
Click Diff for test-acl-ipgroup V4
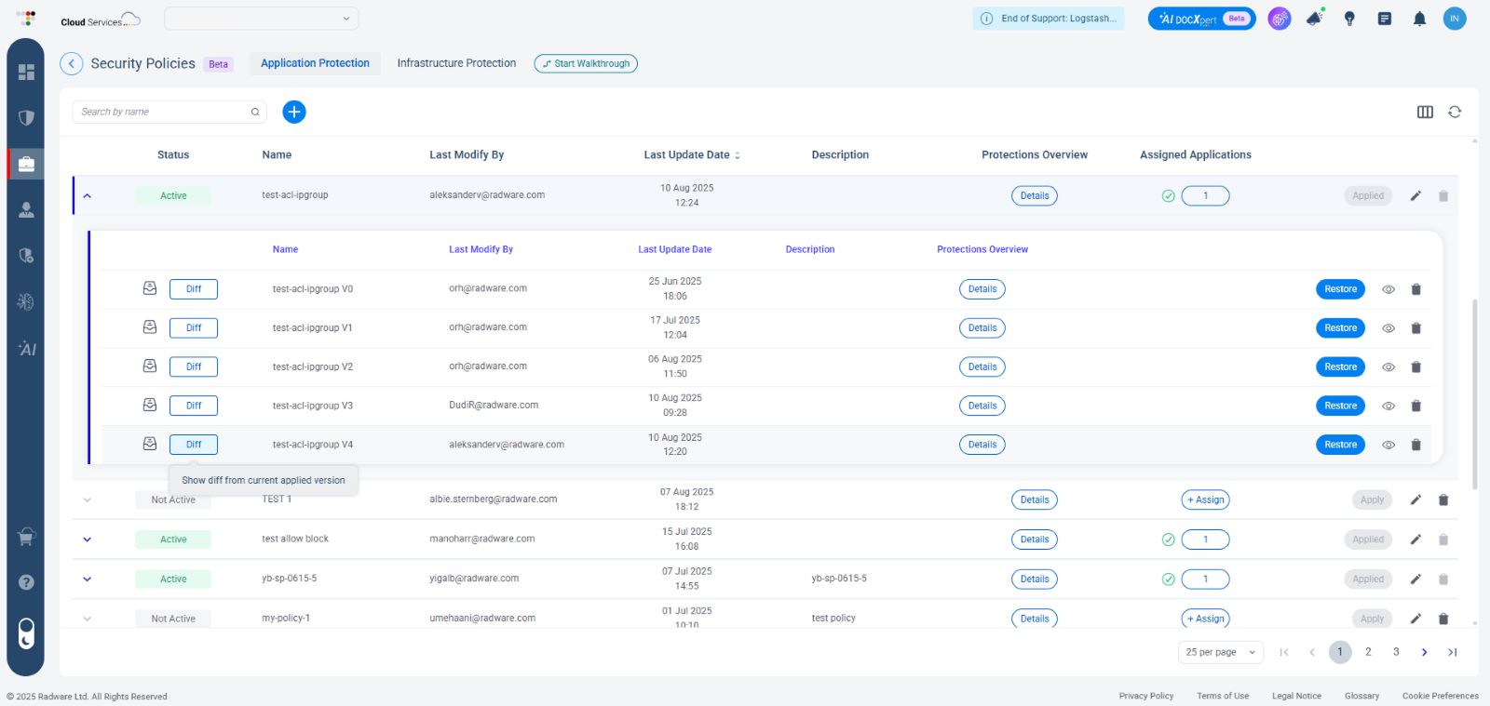click(x=194, y=445)
